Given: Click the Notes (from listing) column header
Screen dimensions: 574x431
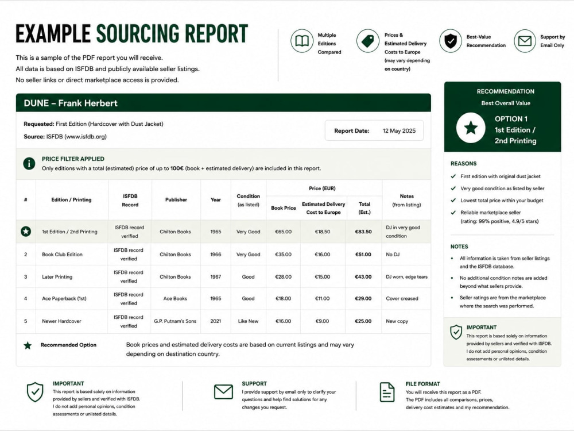Looking at the screenshot, I should (x=407, y=201).
